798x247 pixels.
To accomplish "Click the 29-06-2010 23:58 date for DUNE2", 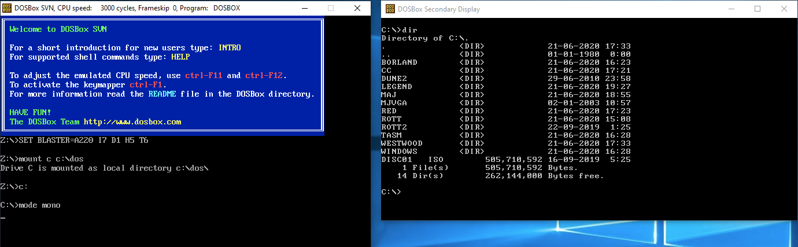I will click(x=589, y=78).
